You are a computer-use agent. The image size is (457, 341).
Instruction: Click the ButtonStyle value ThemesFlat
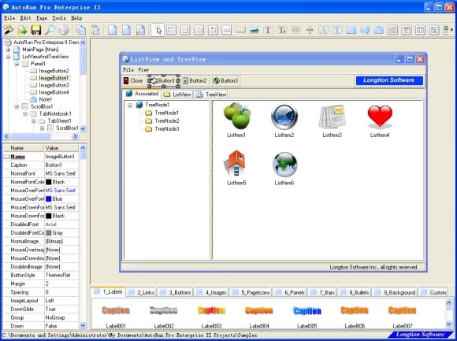pyautogui.click(x=61, y=275)
